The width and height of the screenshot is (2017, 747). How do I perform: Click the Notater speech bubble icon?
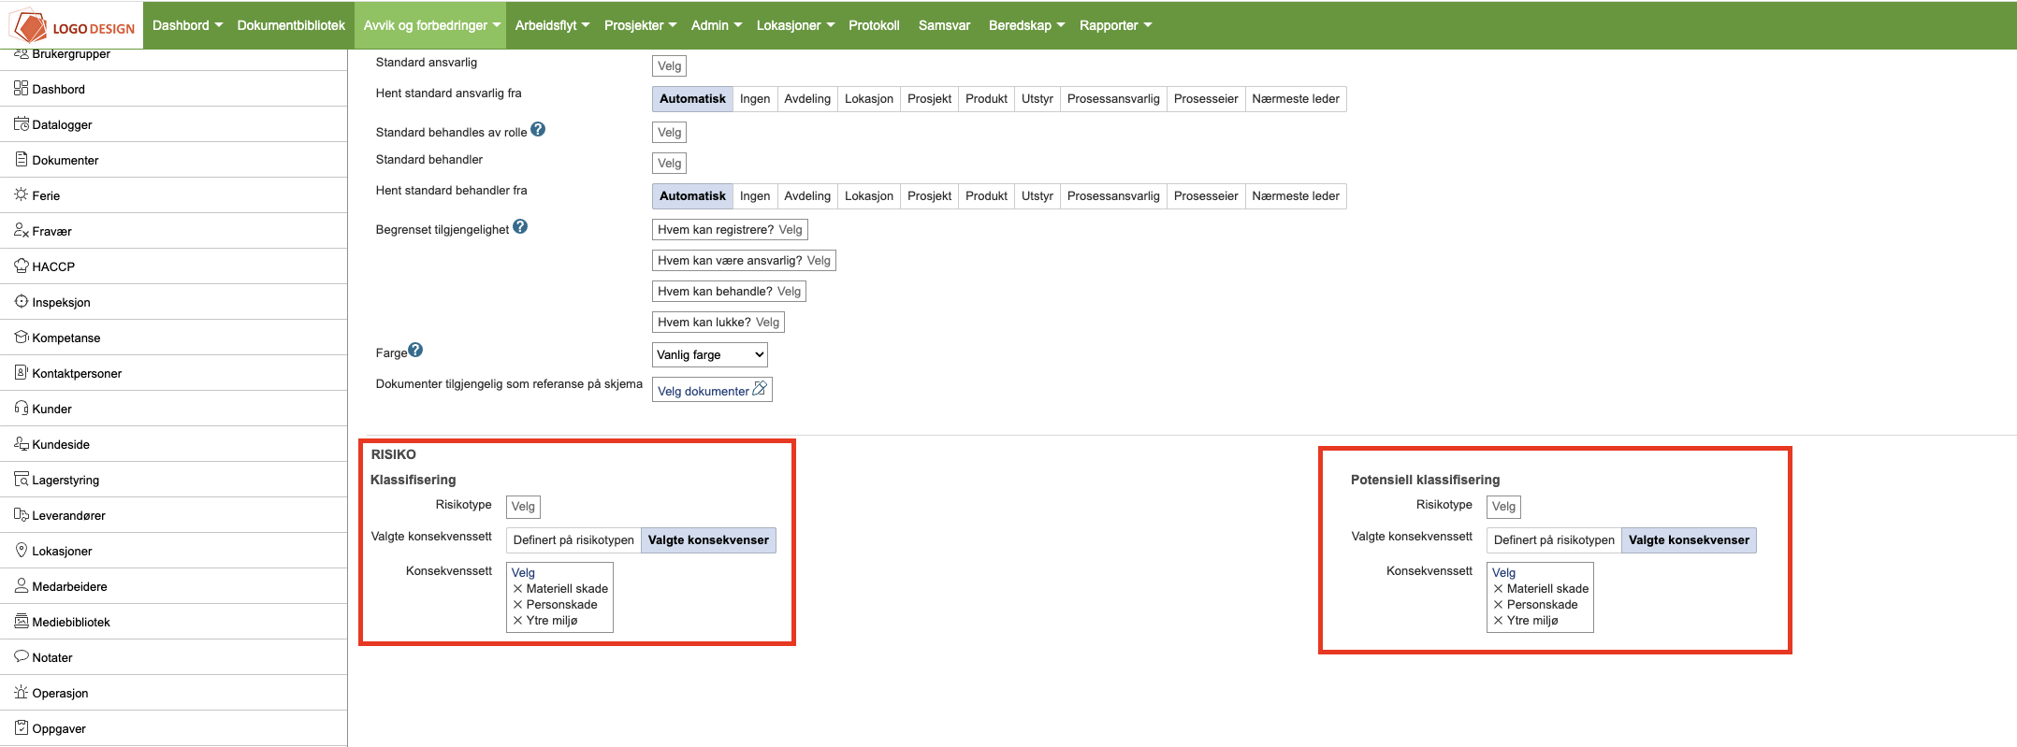coord(21,656)
